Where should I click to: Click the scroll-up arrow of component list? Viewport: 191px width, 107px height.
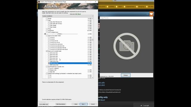click(93, 18)
